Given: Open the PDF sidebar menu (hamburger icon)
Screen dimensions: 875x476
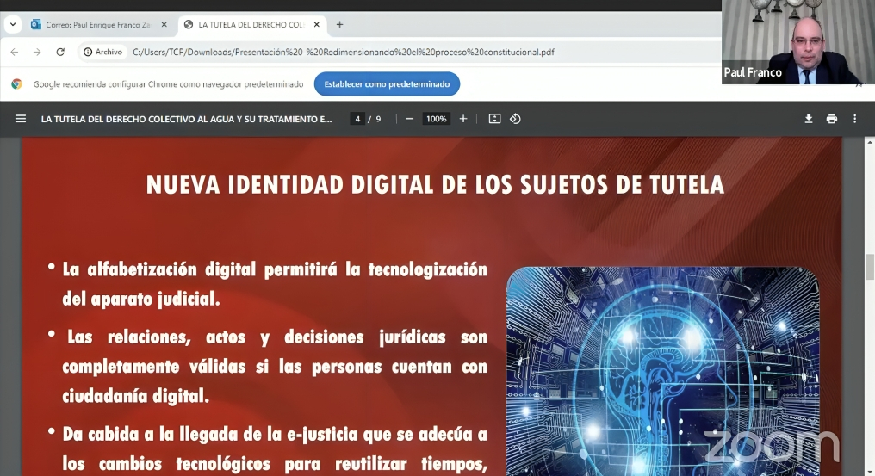Looking at the screenshot, I should [x=21, y=119].
